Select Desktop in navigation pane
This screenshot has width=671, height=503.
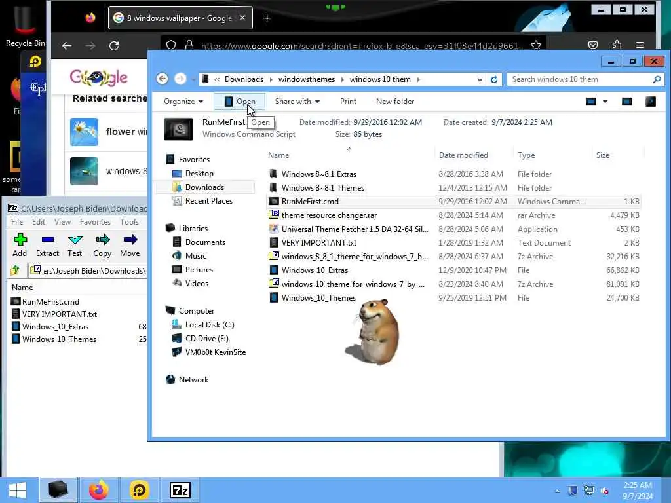[199, 173]
